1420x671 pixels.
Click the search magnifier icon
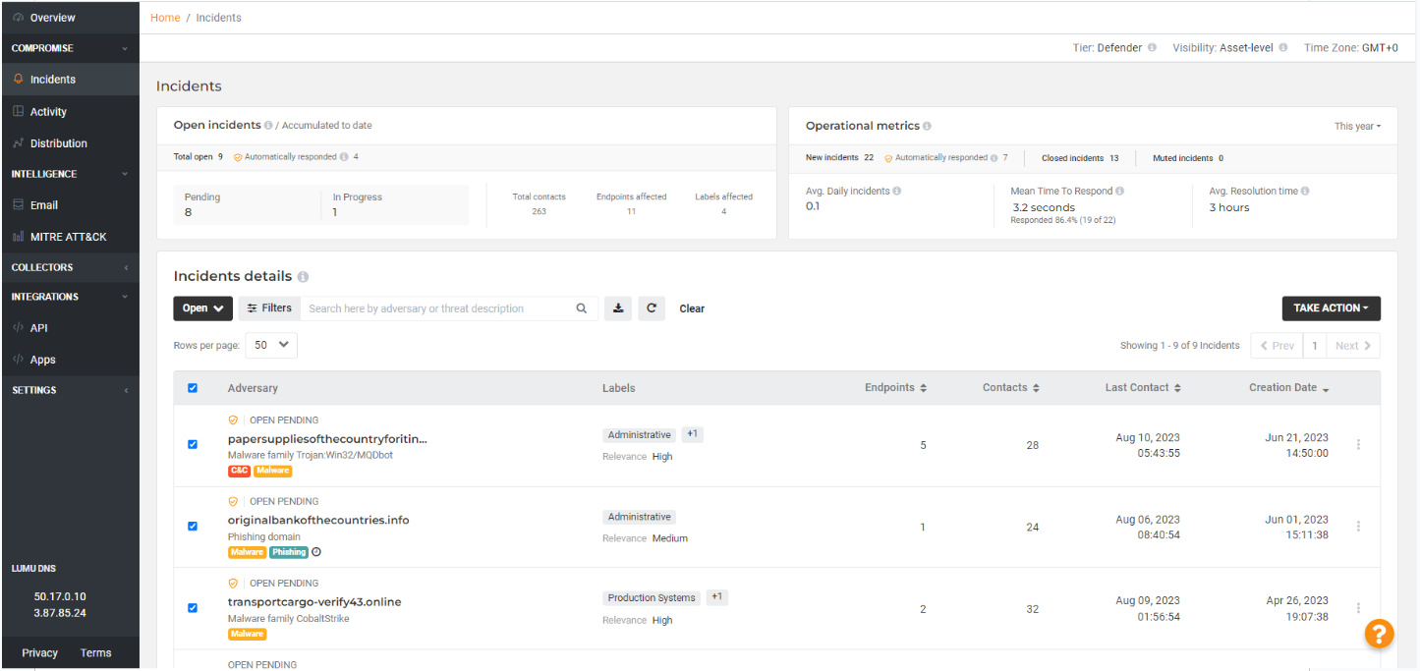[x=582, y=308]
